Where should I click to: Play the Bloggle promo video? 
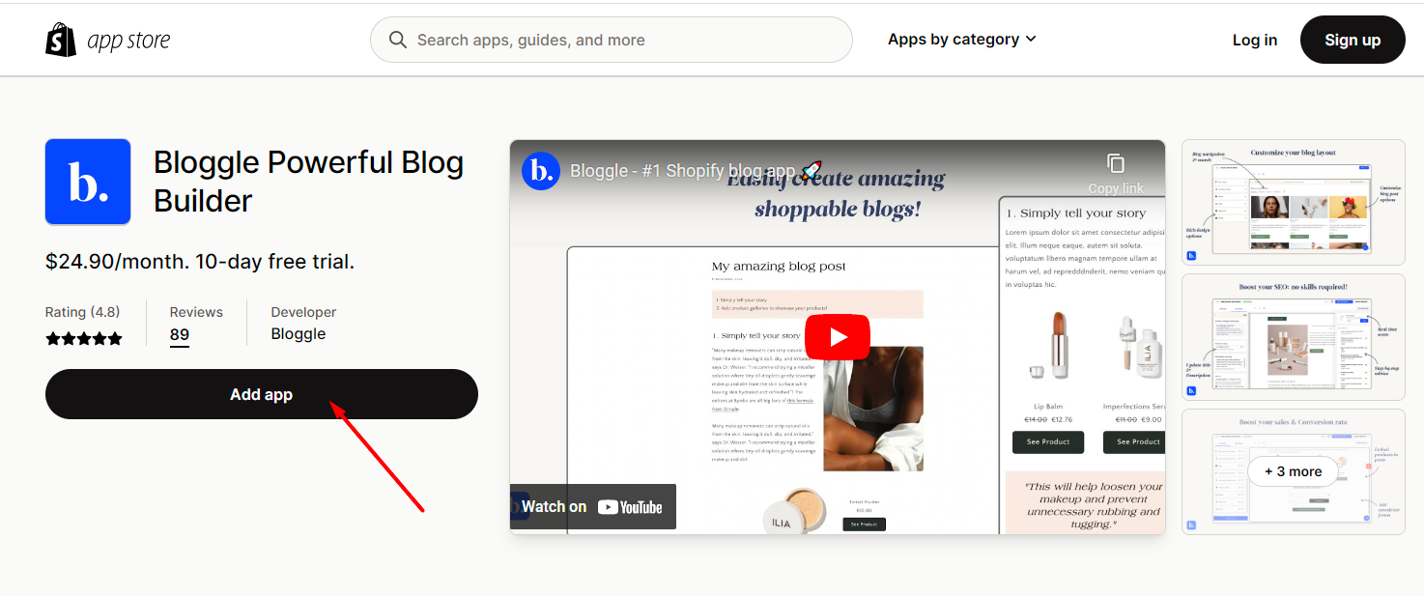tap(837, 336)
